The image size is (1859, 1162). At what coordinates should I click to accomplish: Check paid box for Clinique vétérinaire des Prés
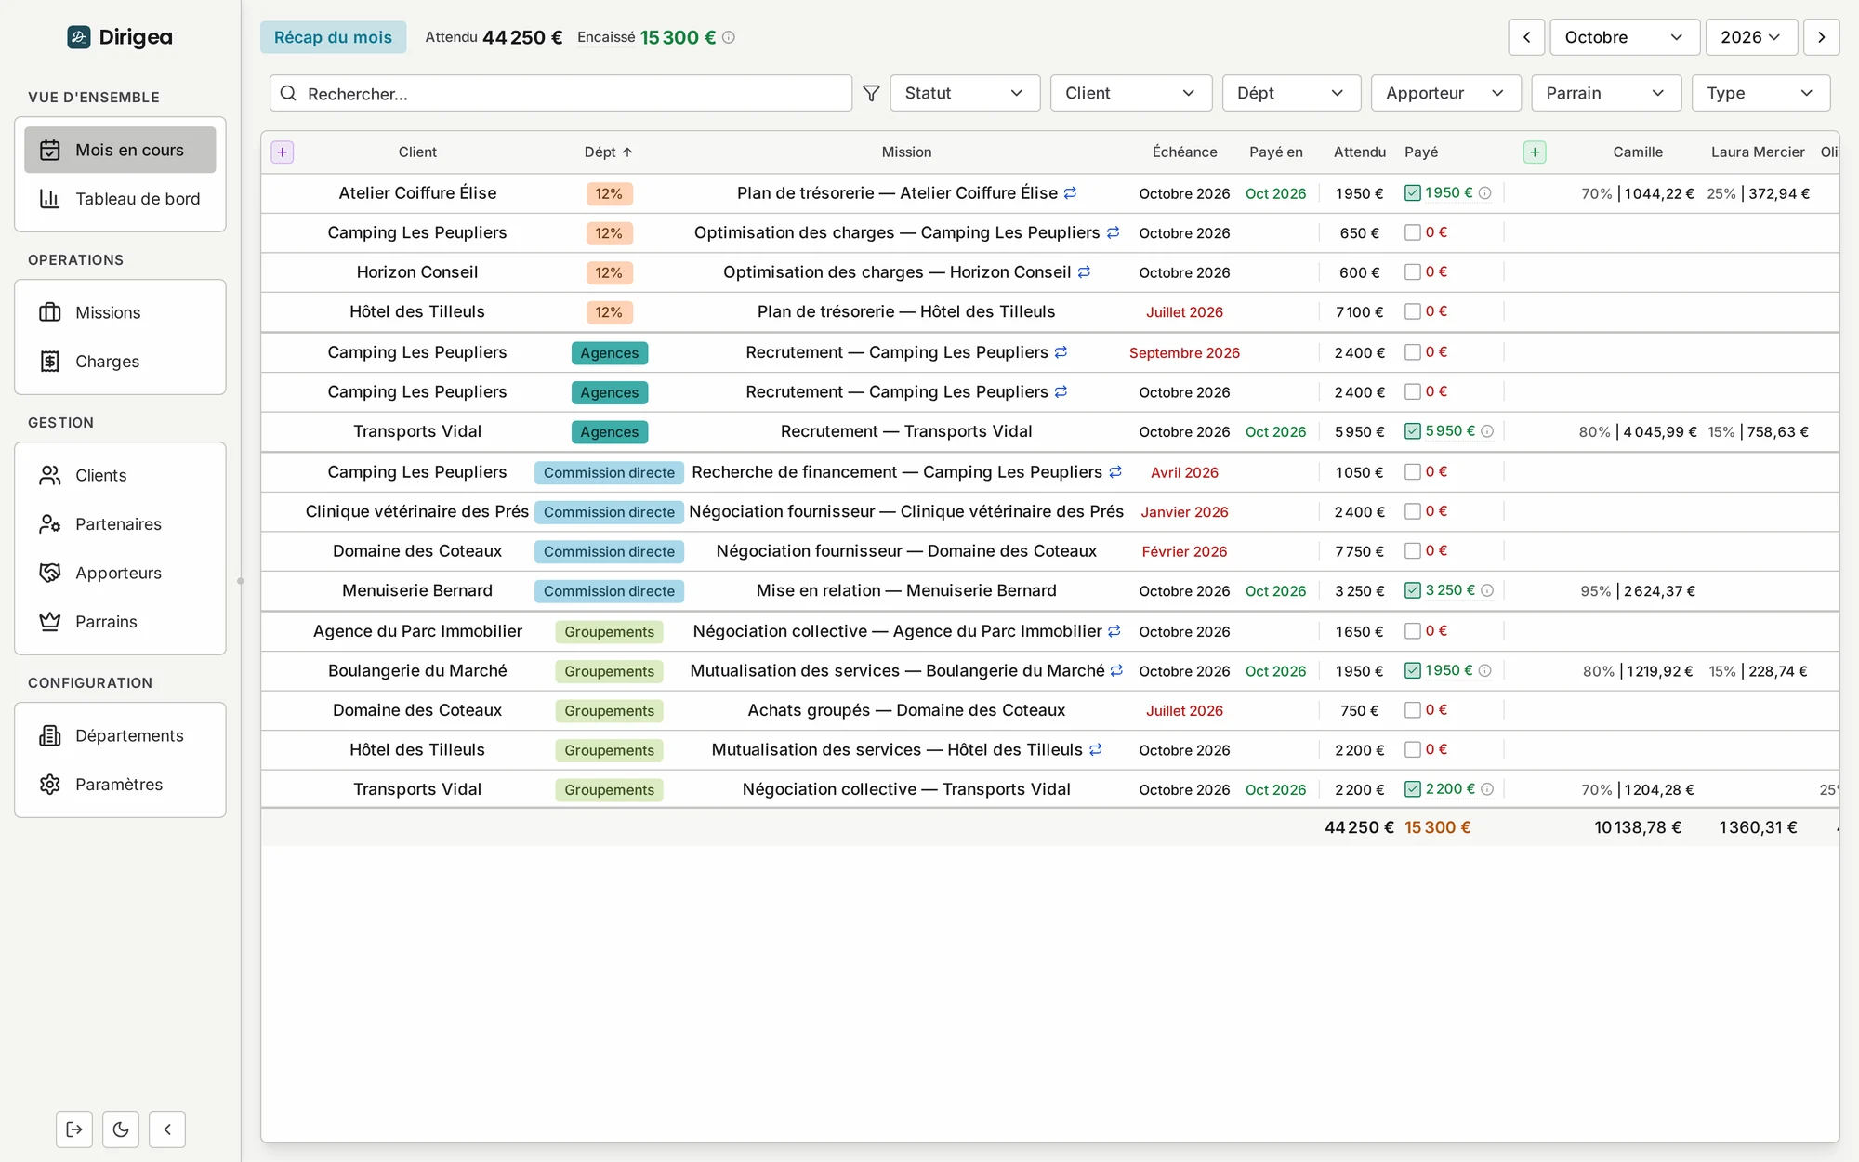tap(1413, 511)
